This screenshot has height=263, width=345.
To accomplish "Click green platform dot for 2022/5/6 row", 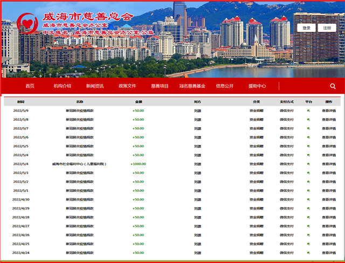I will [308, 137].
